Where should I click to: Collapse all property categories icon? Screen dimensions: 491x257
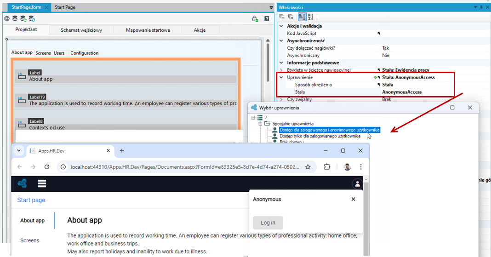[282, 17]
